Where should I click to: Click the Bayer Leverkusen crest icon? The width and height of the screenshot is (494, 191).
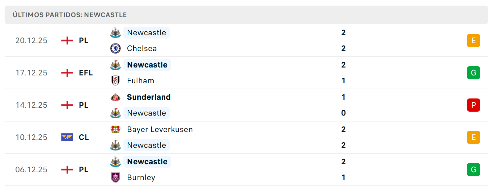click(x=115, y=129)
